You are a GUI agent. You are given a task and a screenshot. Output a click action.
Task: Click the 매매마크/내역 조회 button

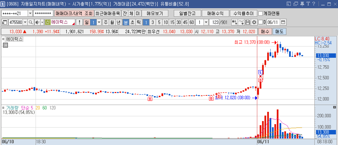[x=74, y=13]
